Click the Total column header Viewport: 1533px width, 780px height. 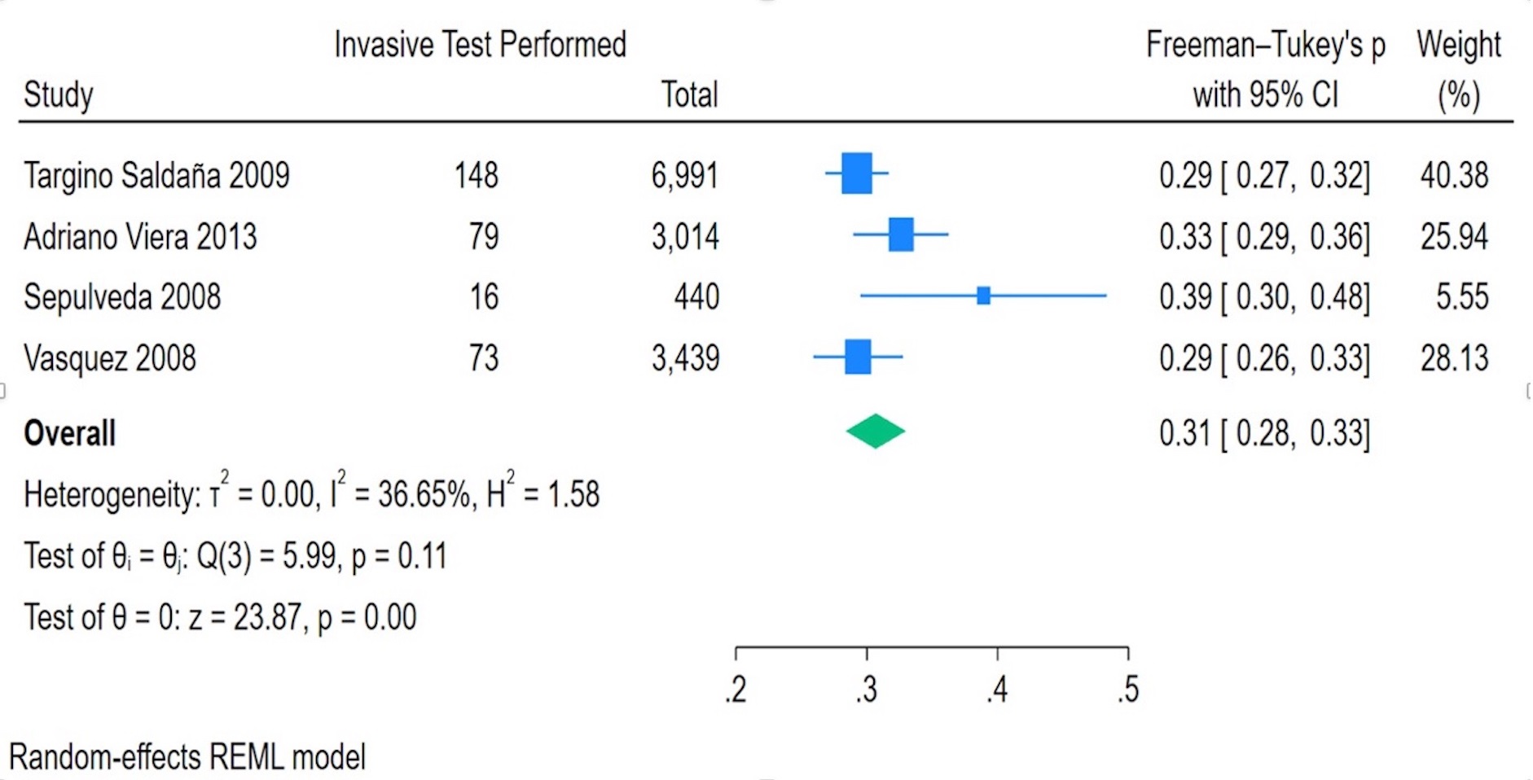pos(689,94)
